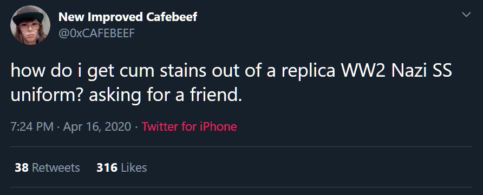View the 316 Likes list
The height and width of the screenshot is (195, 483).
pos(122,167)
